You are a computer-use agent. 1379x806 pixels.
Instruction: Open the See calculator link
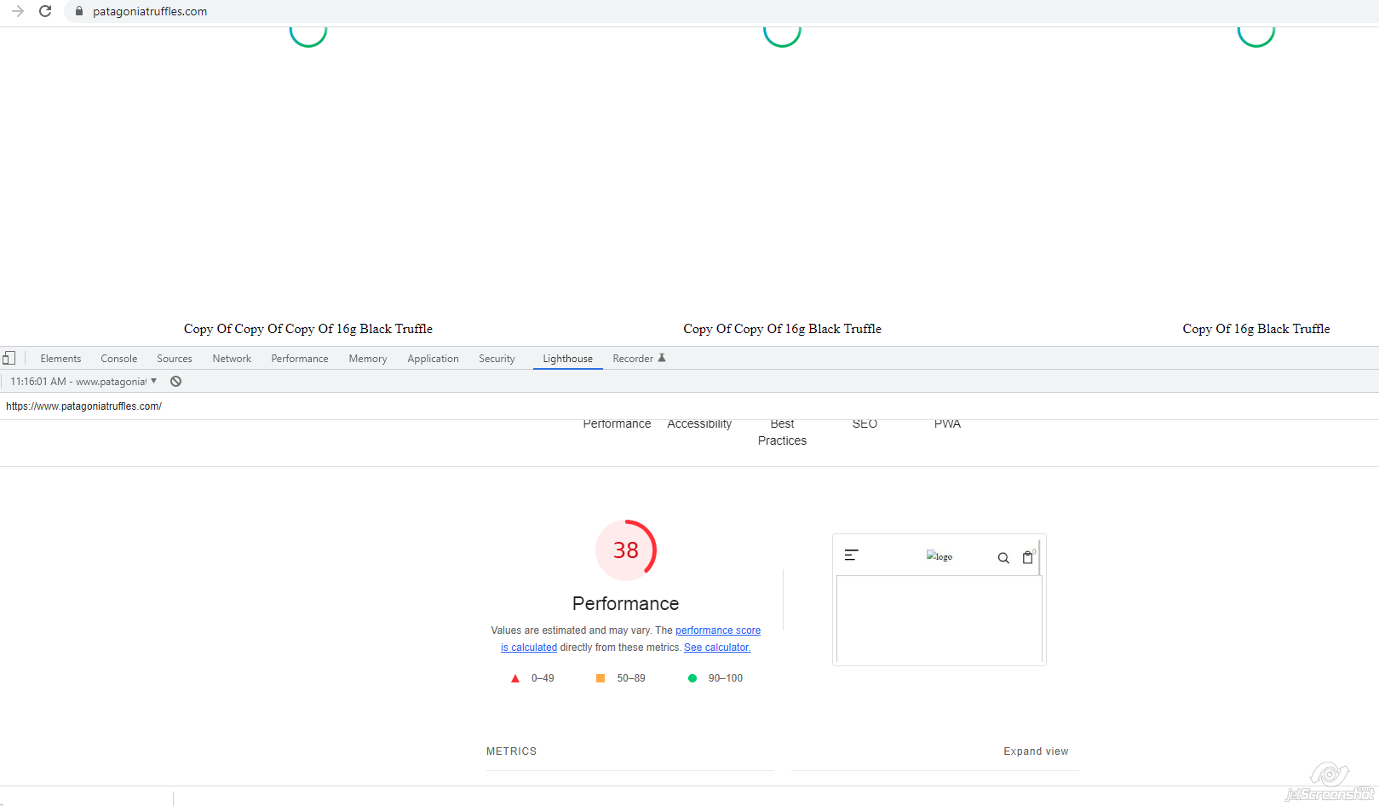[716, 648]
